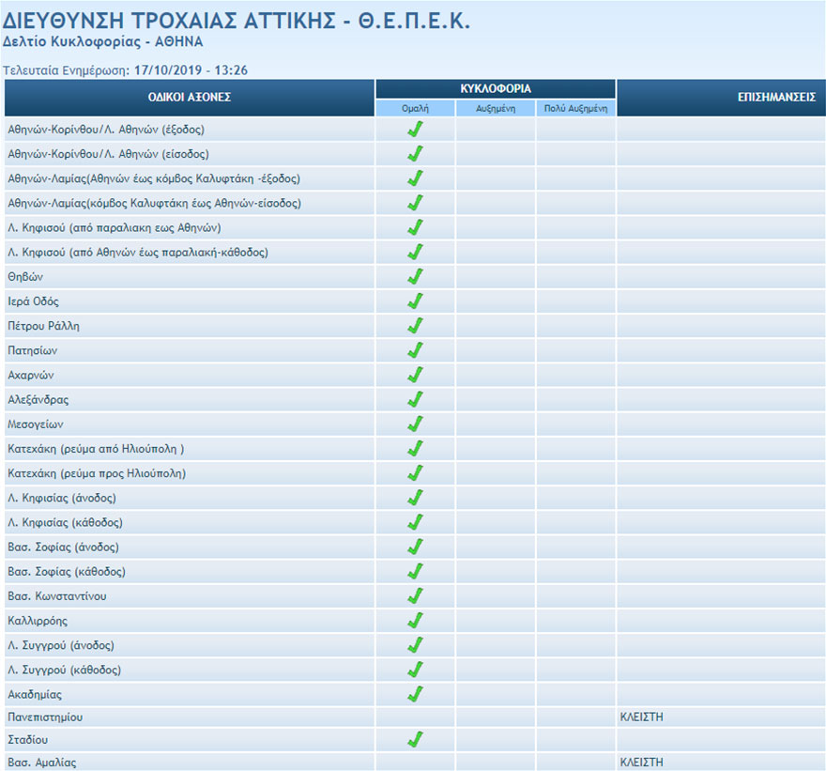Viewport: 826px width, 771px height.
Task: Click ΚΛΕΙΣΤΗ note in the Βασ. Αμαλίας row
Action: [x=642, y=763]
